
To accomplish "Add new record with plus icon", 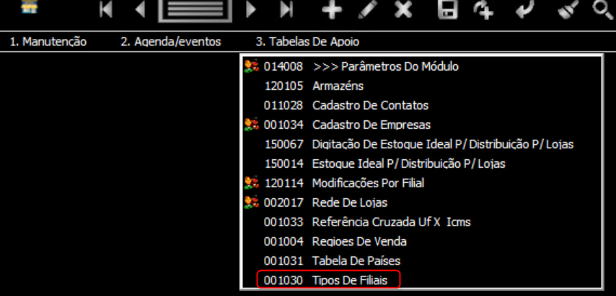I will pos(332,9).
